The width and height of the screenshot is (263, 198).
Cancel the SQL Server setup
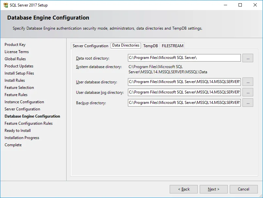(243, 189)
